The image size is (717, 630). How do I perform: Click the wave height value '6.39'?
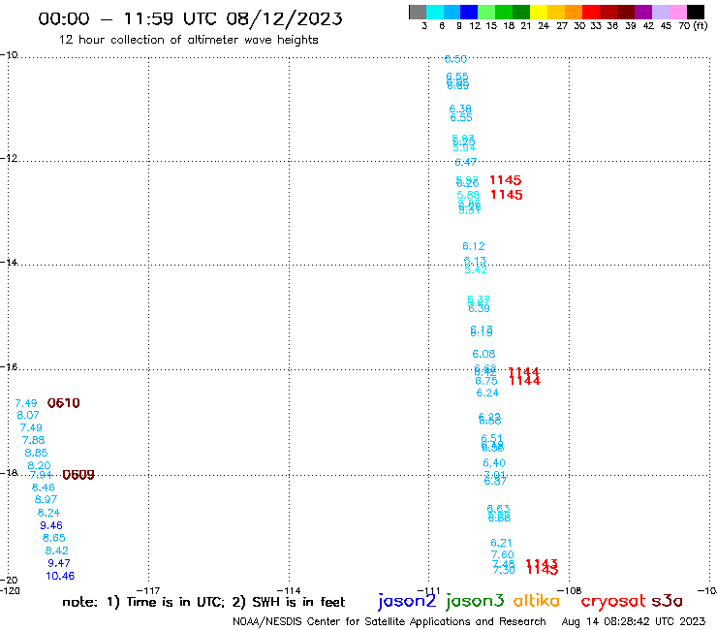479,309
